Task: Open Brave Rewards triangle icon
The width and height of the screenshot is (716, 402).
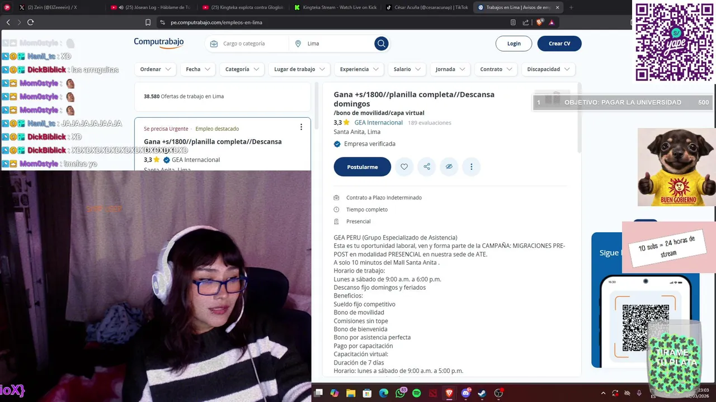Action: coord(552,22)
